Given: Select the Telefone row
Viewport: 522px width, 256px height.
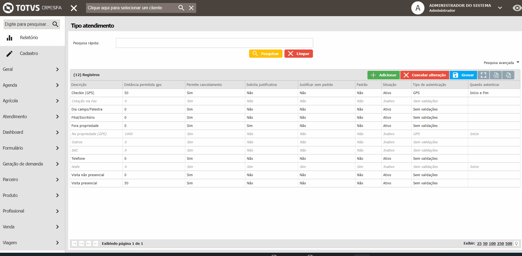Looking at the screenshot, I should (295, 159).
